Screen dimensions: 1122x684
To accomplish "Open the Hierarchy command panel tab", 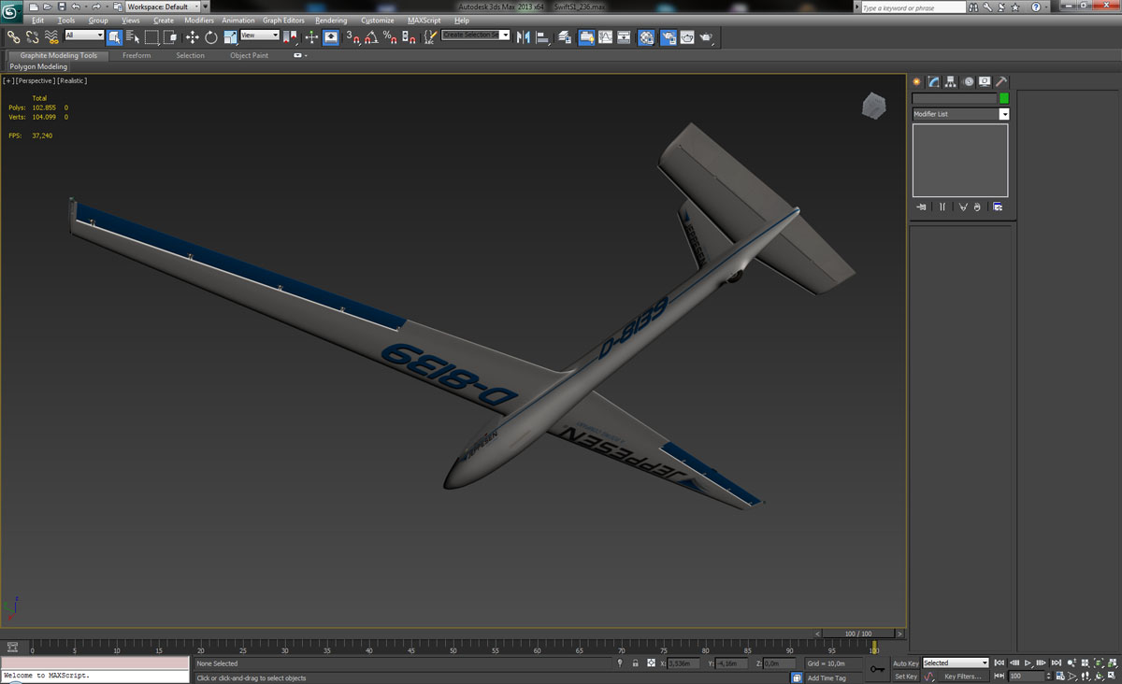I will 950,82.
